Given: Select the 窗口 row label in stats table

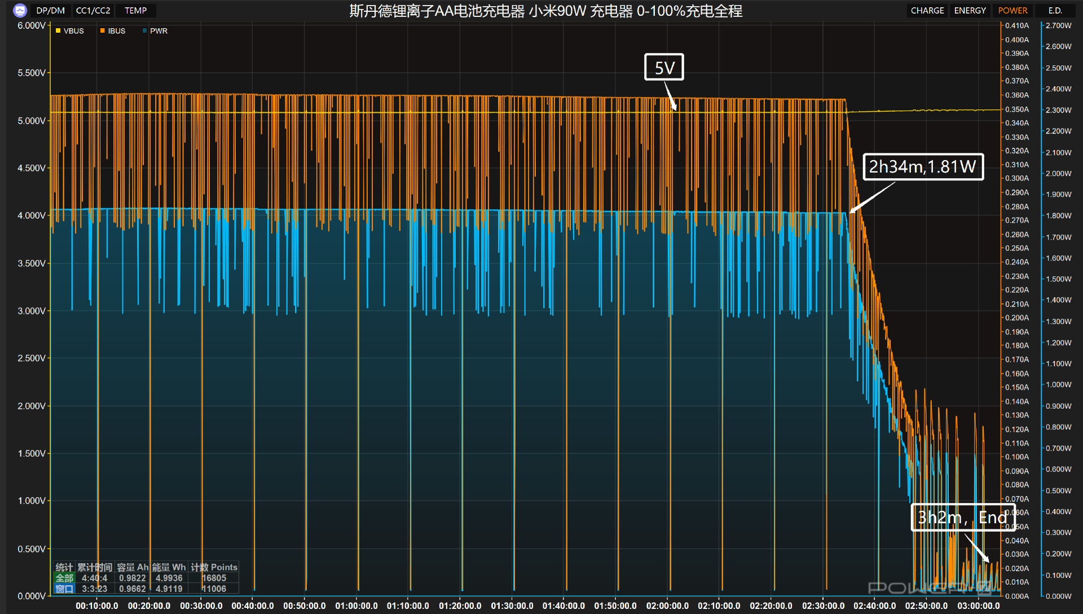Looking at the screenshot, I should (x=64, y=589).
